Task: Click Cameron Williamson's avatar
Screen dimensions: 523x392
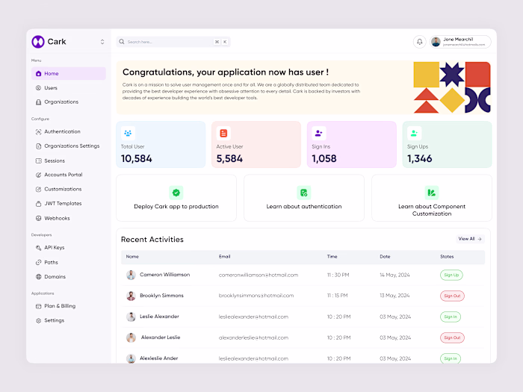Action: [131, 275]
